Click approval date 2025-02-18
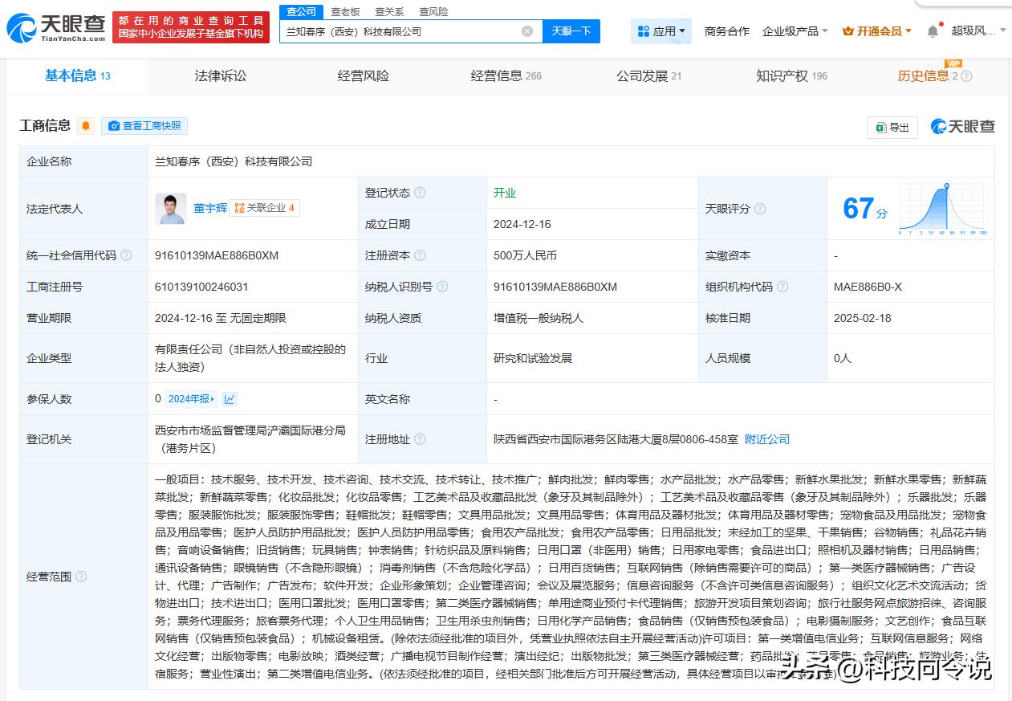This screenshot has width=1012, height=701. [863, 318]
